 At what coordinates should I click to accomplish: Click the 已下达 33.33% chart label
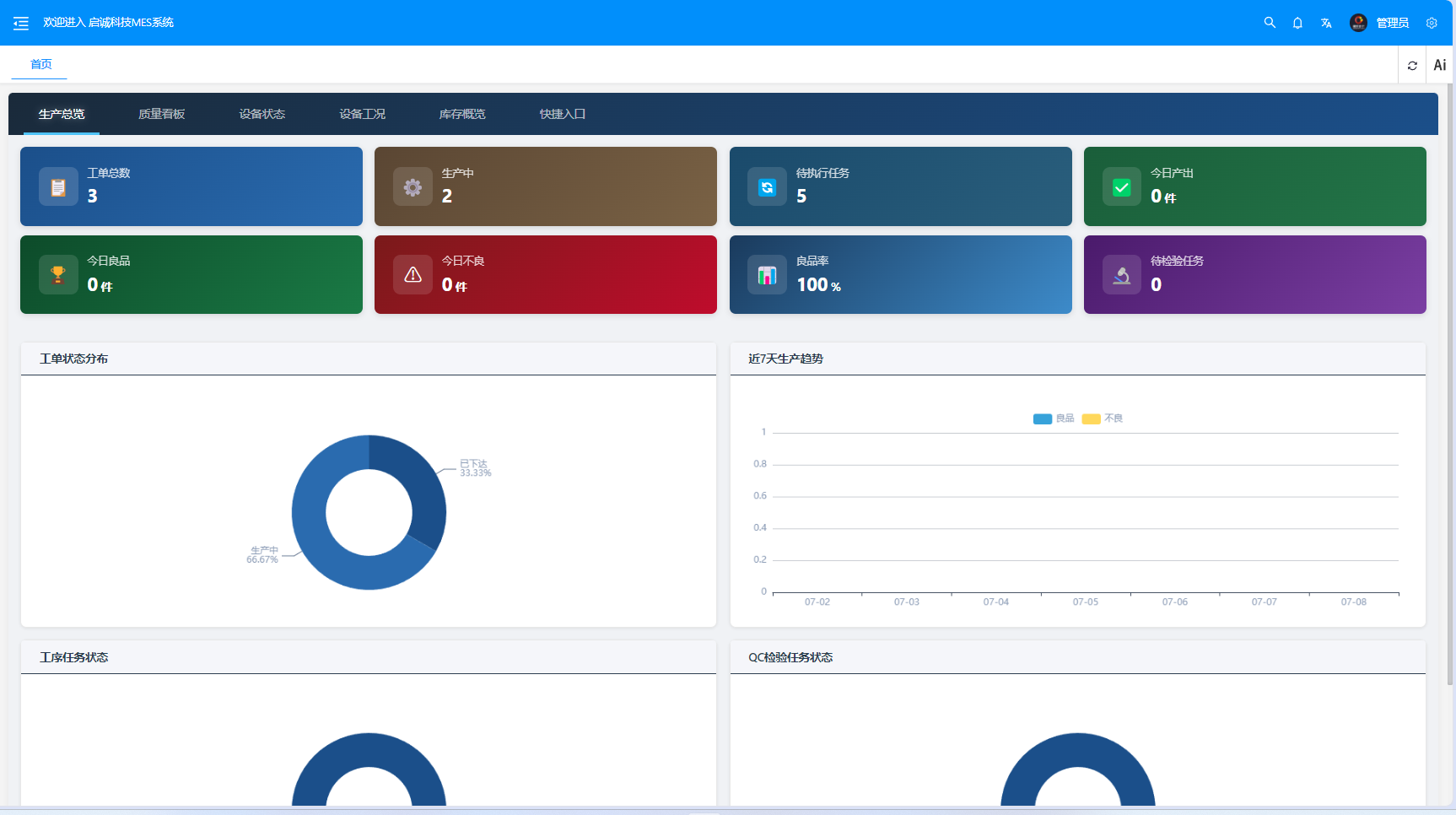475,468
